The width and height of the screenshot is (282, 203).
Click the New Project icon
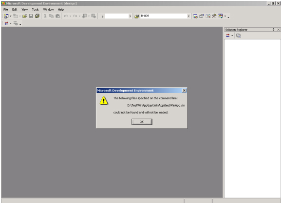coord(6,16)
